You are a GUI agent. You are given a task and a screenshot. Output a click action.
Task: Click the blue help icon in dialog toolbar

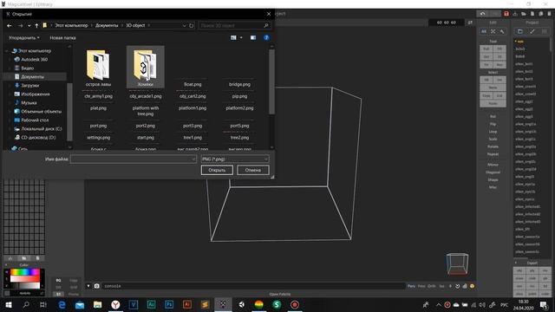[266, 37]
